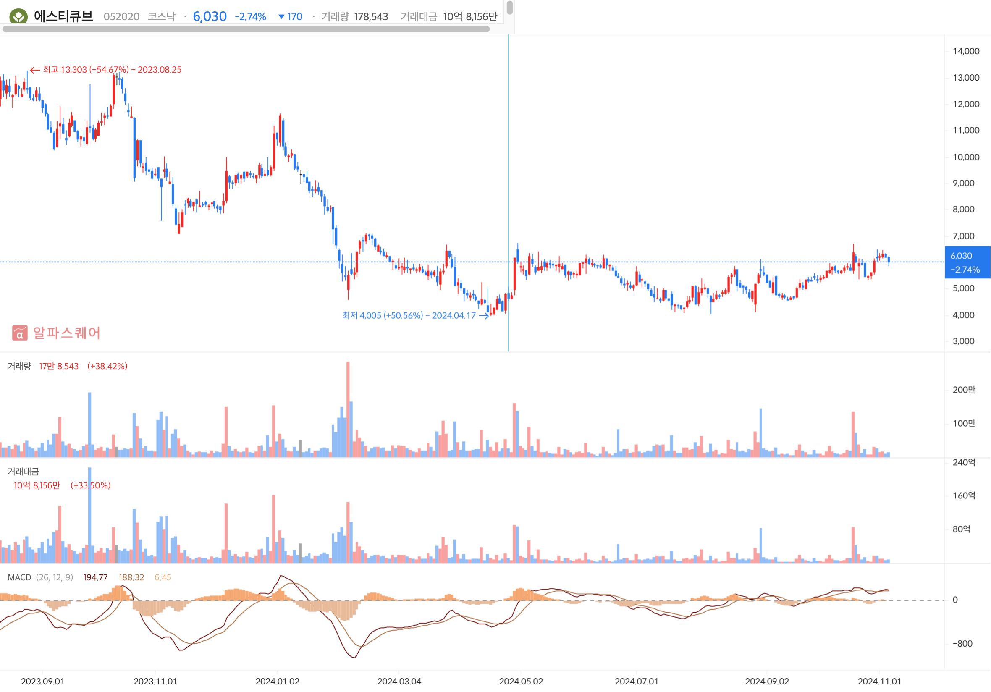Viewport: 991px width, 692px height.
Task: Click the 2024.05.02 date axis label
Action: pos(521,682)
